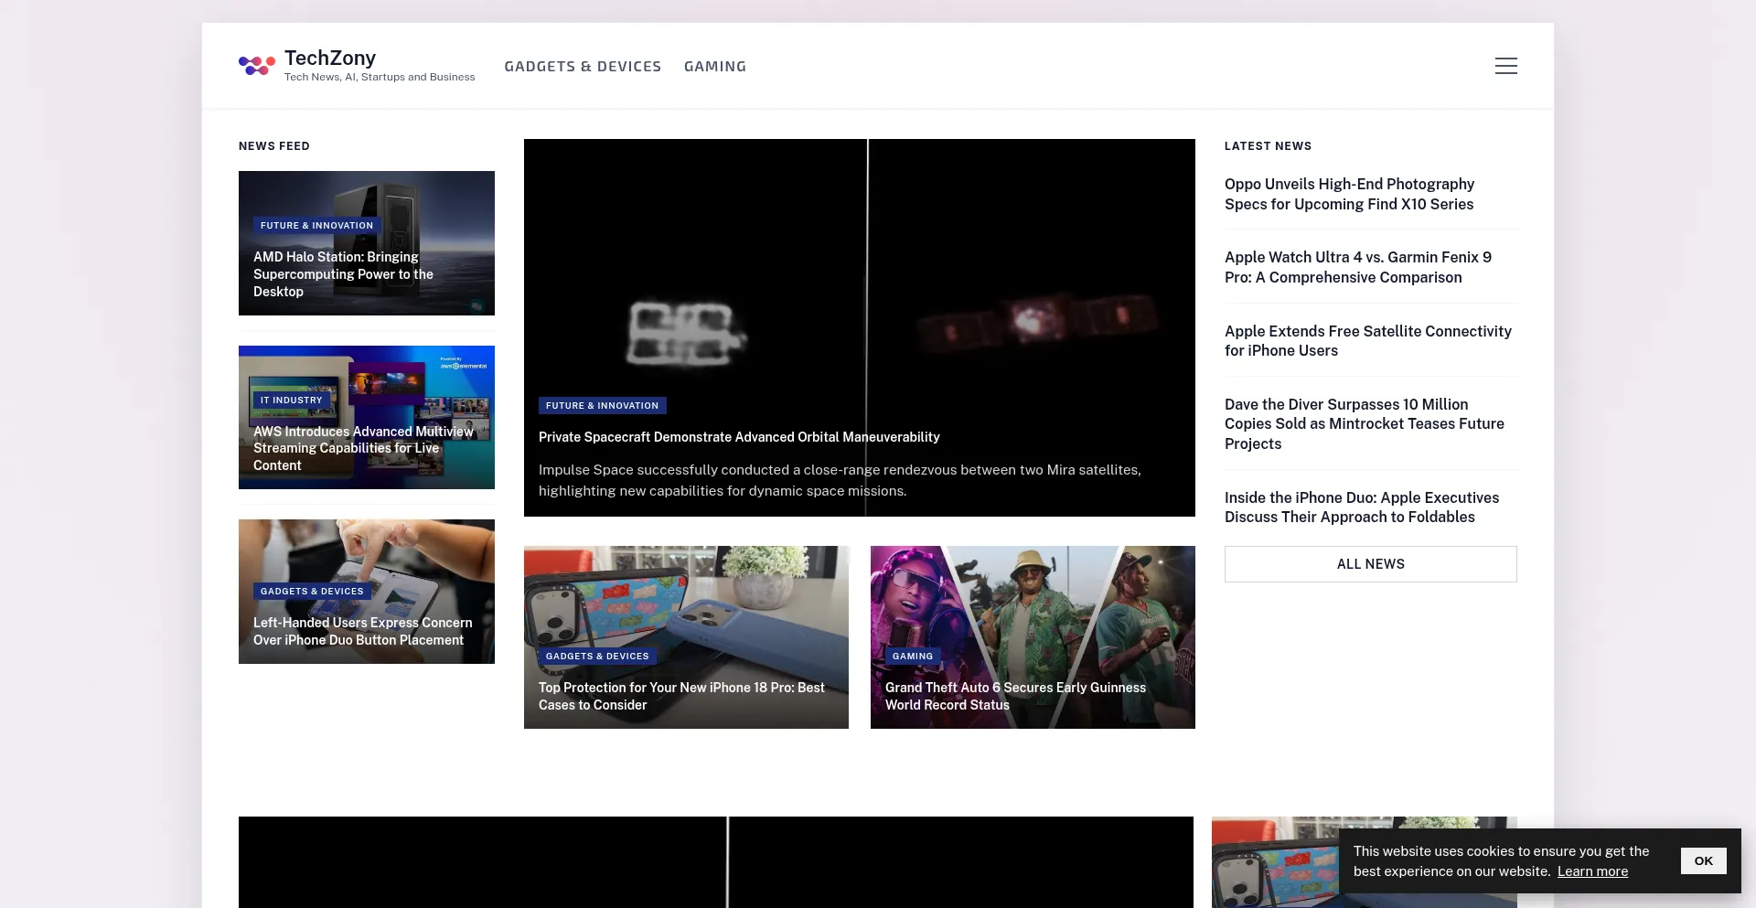The width and height of the screenshot is (1756, 908).
Task: Open Dave the Diver 10 Million news
Action: click(1365, 423)
